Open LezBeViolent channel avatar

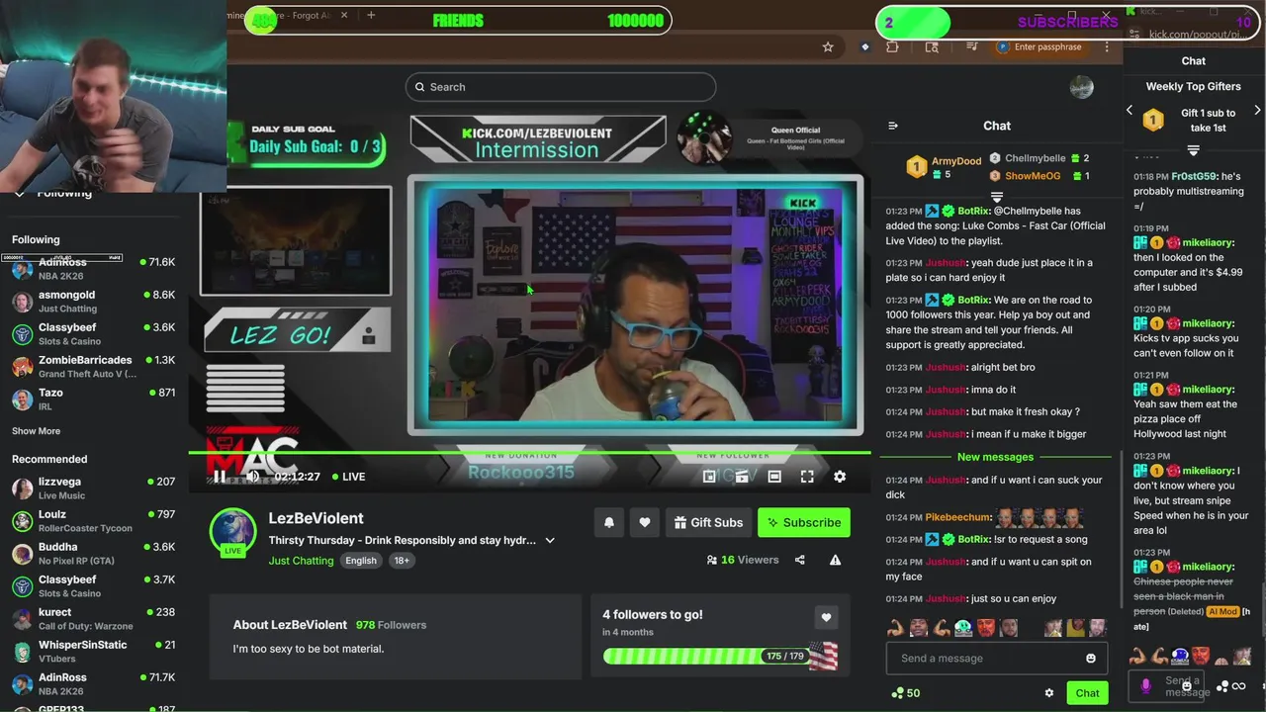[233, 532]
